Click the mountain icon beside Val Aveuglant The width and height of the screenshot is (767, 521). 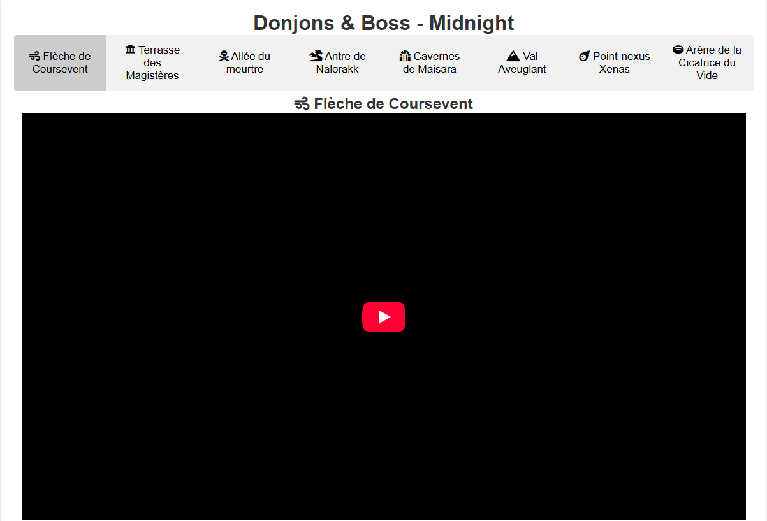[513, 56]
